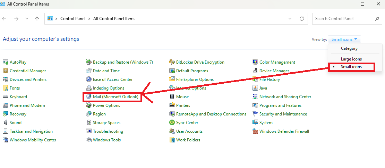Open the recent locations chevron
The image size is (385, 168).
click(27, 19)
